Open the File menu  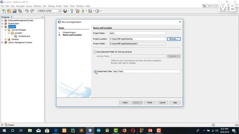pos(2,6)
